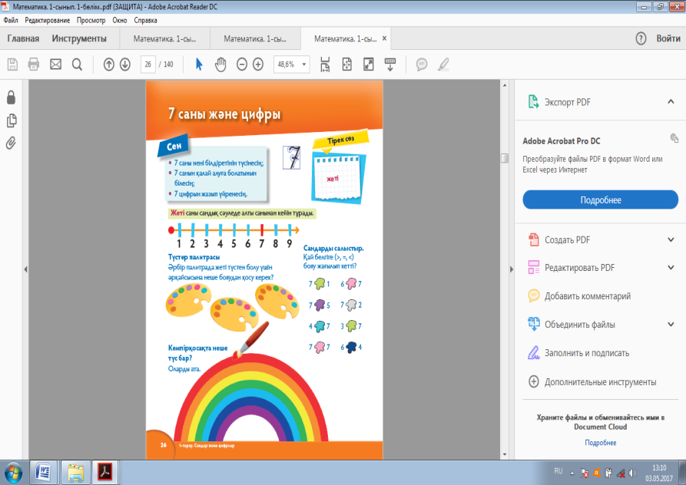686x485 pixels.
Task: Click the fit width scrolling icon
Action: coord(325,64)
